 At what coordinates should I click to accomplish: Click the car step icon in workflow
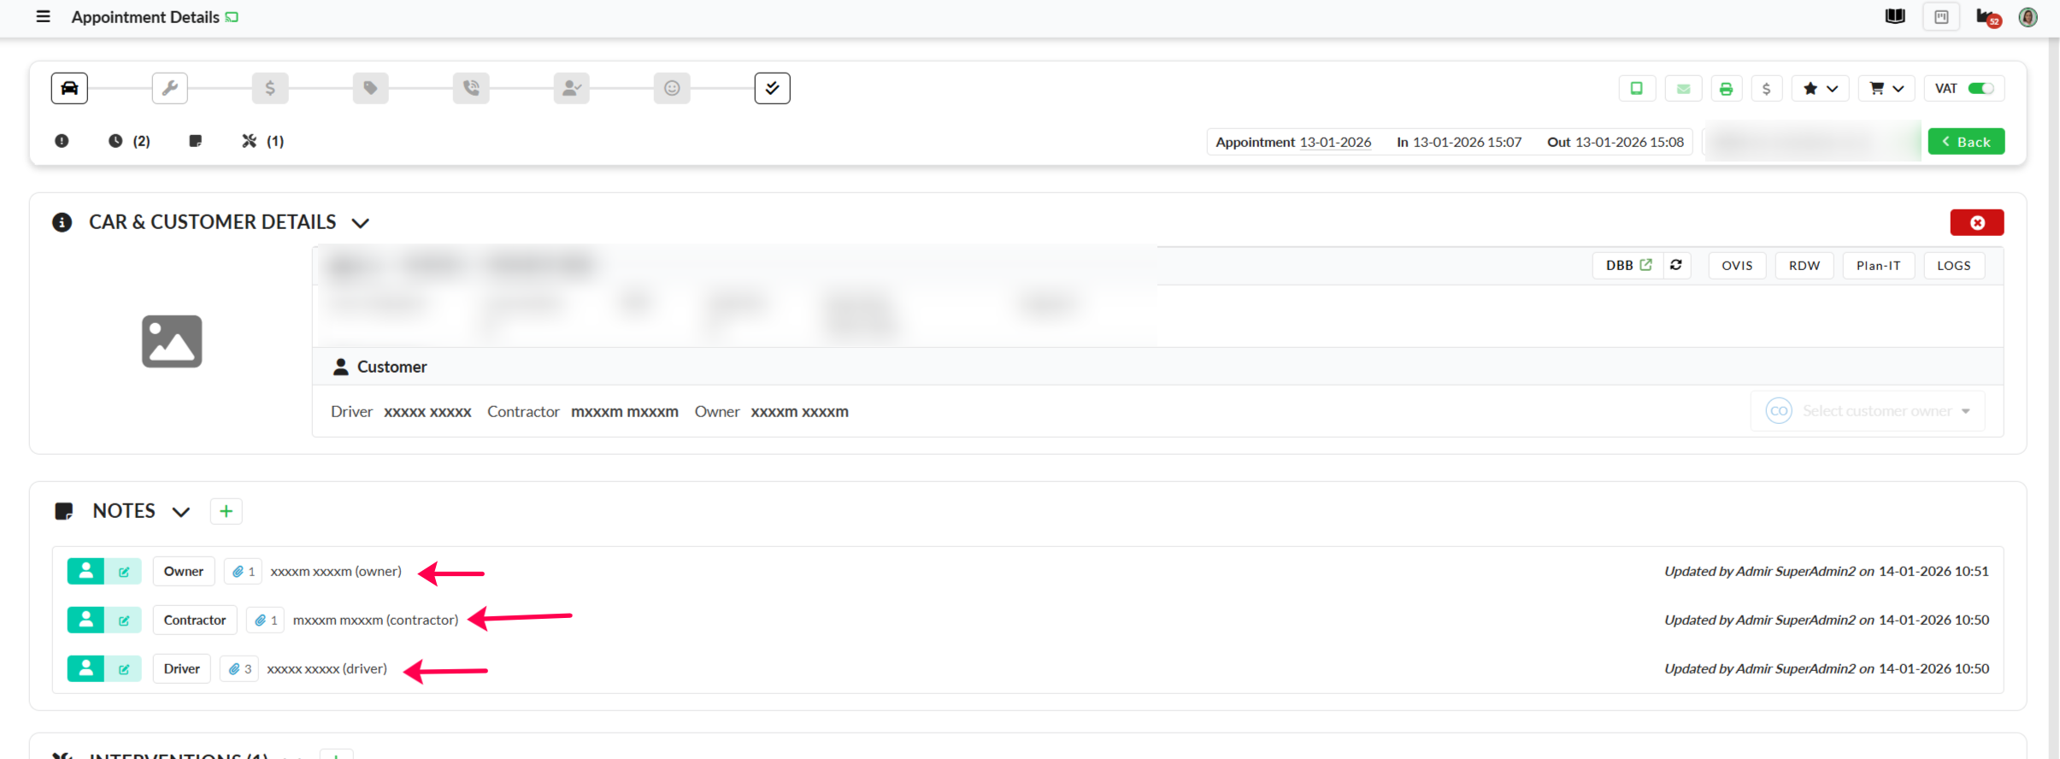pos(69,88)
